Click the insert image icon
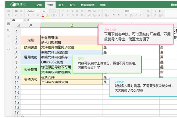 pyautogui.click(x=90, y=11)
